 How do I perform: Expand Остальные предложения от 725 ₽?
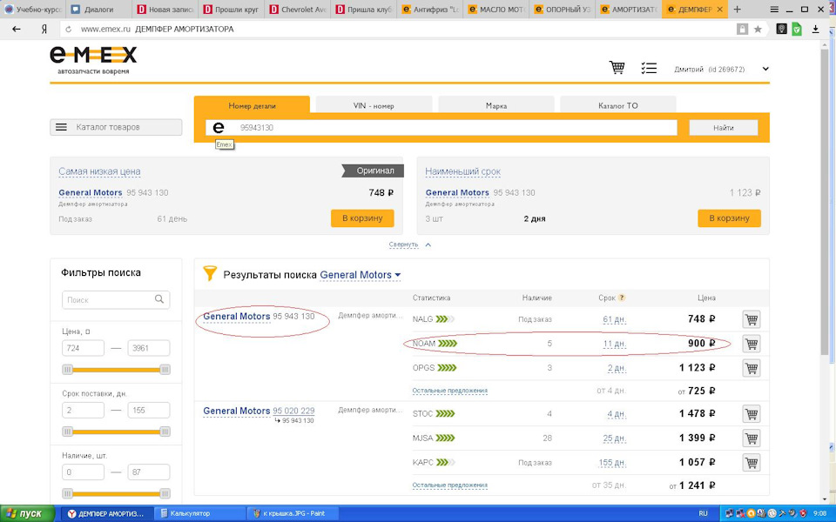[449, 391]
